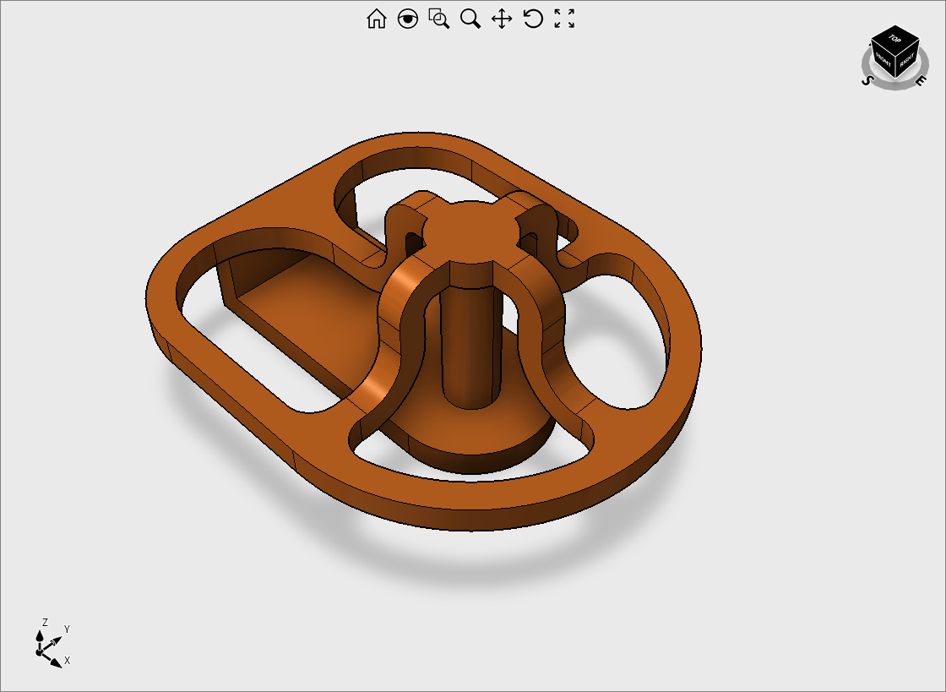Select the rotate view circular arrow
946x692 pixels.
(533, 19)
